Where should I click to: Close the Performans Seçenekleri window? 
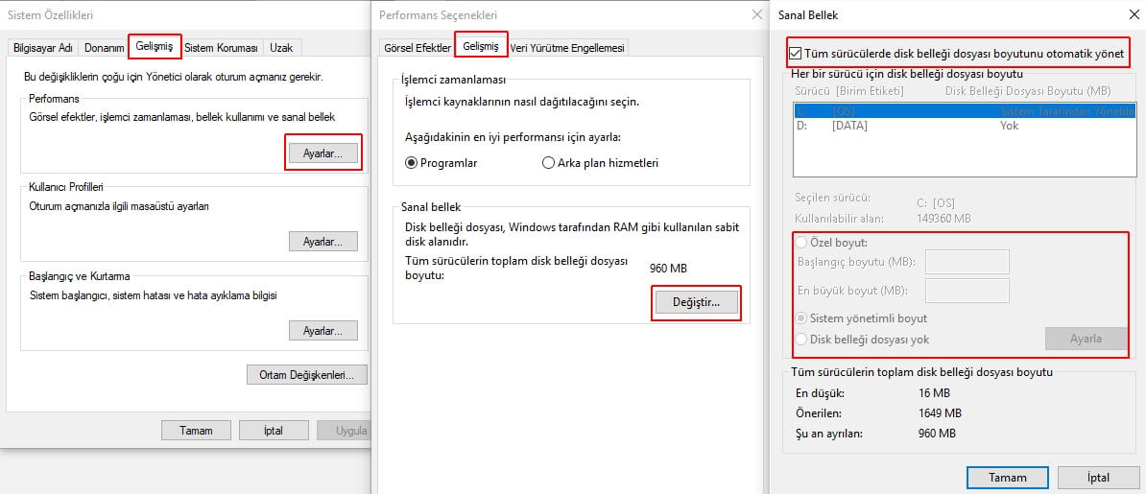coord(757,15)
